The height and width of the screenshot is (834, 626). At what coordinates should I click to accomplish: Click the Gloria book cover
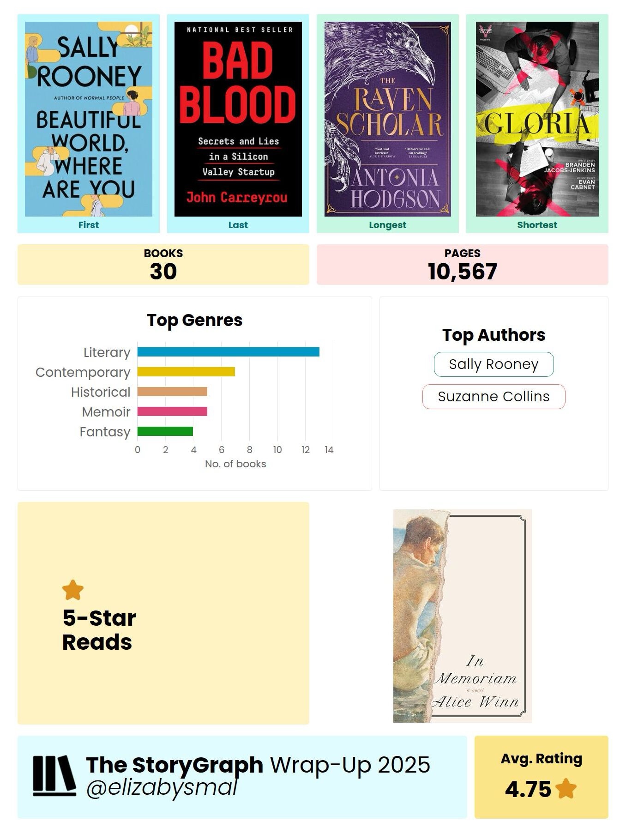(x=537, y=119)
